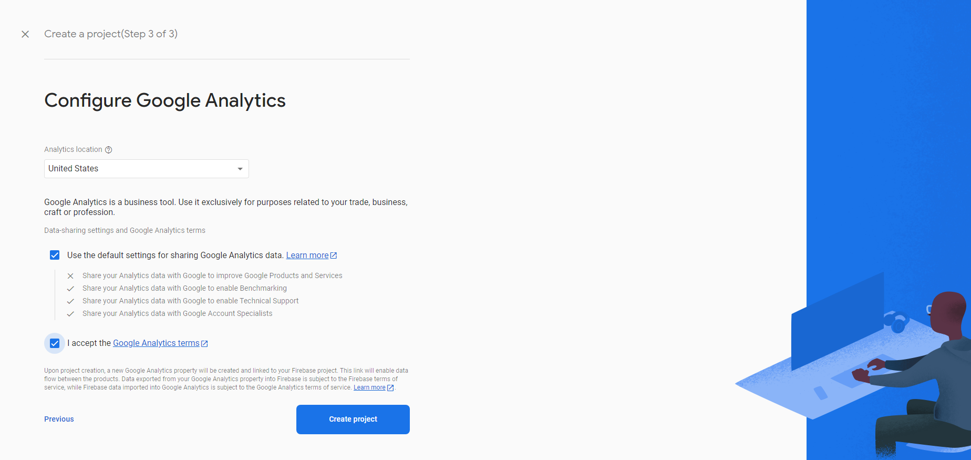
Task: Uncheck the default data-sharing settings checkbox
Action: click(x=55, y=255)
